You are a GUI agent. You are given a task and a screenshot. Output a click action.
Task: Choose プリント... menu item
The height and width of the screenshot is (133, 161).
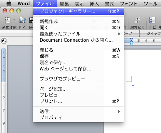[78, 101]
